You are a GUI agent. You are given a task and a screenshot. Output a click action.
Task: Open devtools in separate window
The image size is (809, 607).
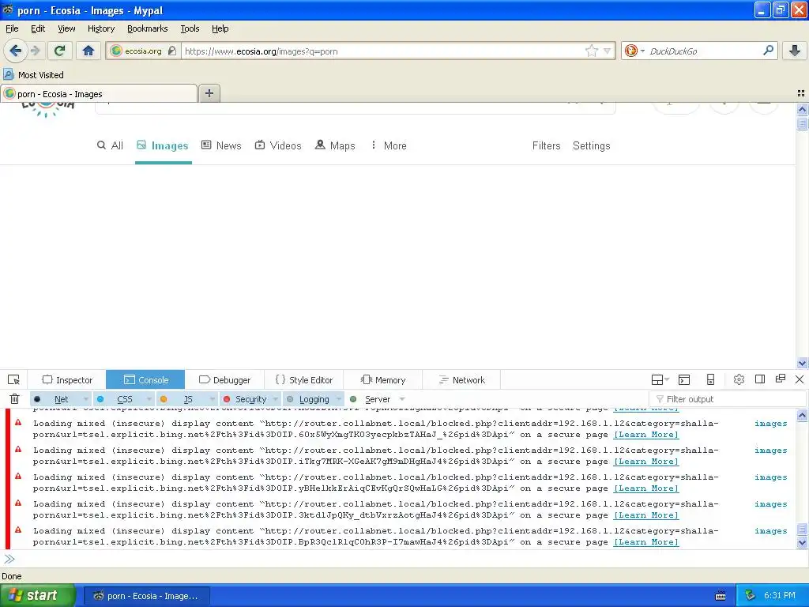tap(780, 379)
